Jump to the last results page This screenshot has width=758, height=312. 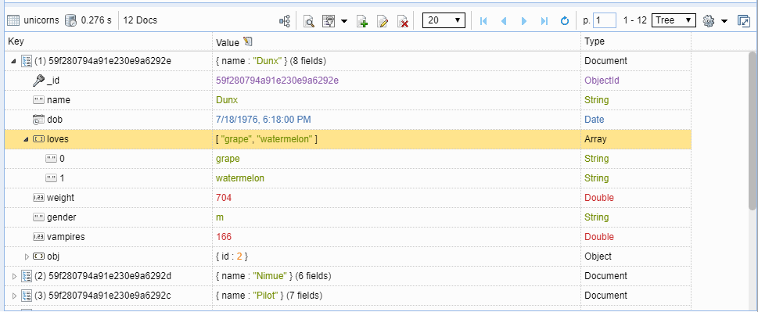[544, 21]
